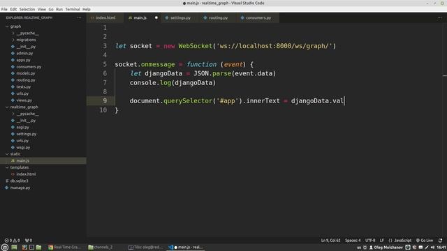Collapse the graph folder
This screenshot has width=447, height=251.
[15, 26]
